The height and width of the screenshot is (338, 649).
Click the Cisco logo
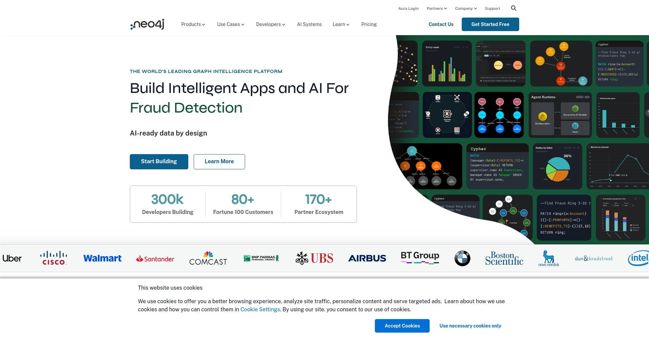click(x=53, y=258)
